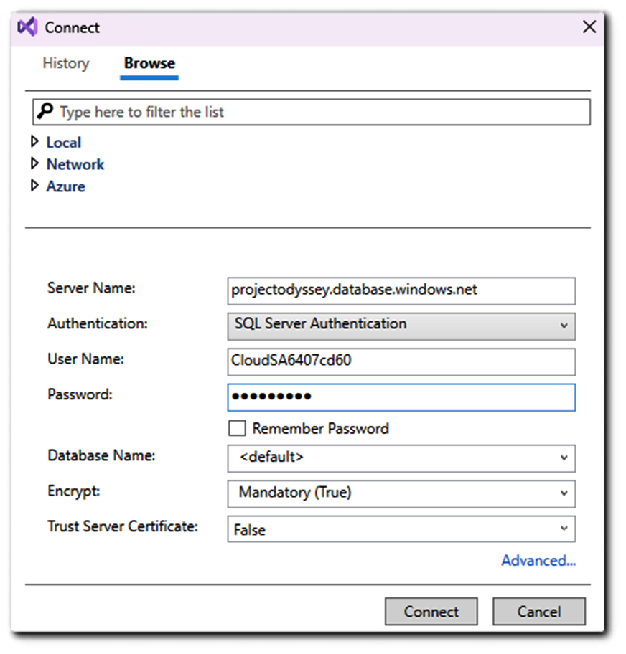This screenshot has height=654, width=626.
Task: Switch to the History tab
Action: pos(66,63)
